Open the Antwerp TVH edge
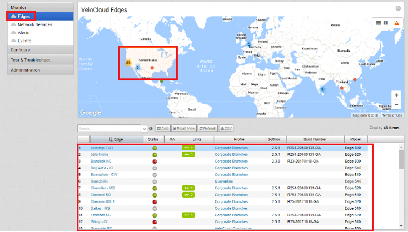 tap(102, 148)
